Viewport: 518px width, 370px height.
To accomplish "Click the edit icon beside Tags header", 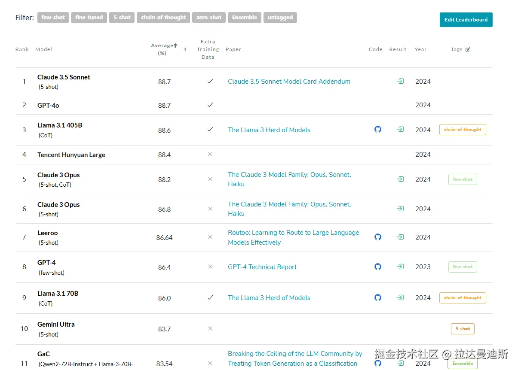I will (468, 49).
